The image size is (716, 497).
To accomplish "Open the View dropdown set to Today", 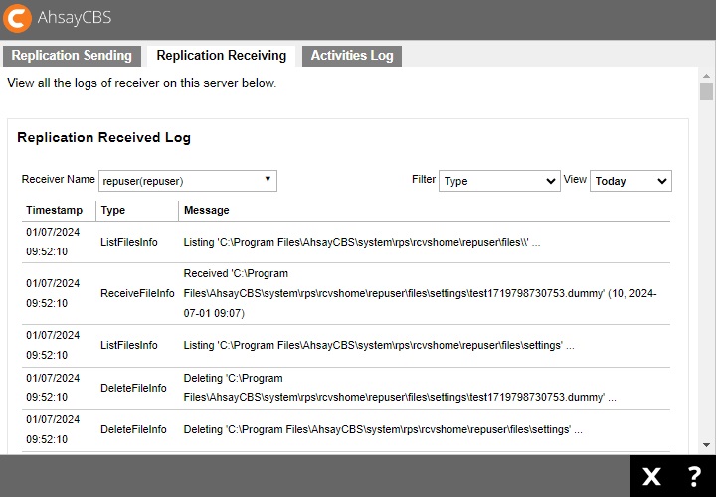I will tap(630, 181).
